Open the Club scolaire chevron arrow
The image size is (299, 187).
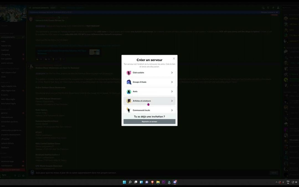click(x=172, y=73)
